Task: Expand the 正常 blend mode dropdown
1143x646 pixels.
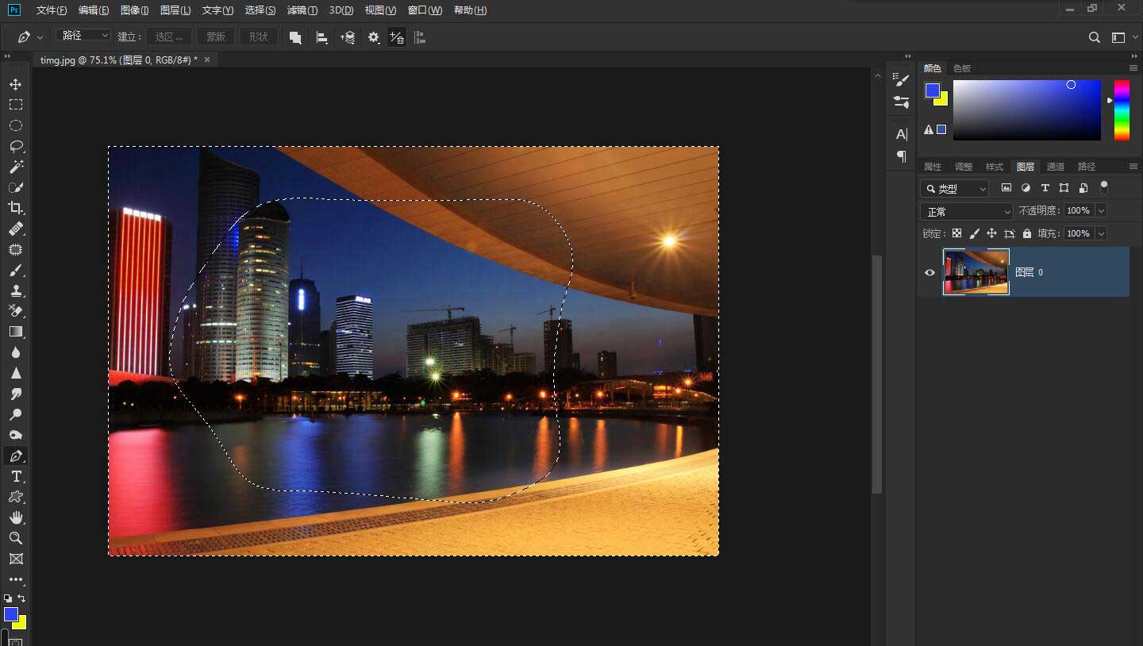Action: 967,211
